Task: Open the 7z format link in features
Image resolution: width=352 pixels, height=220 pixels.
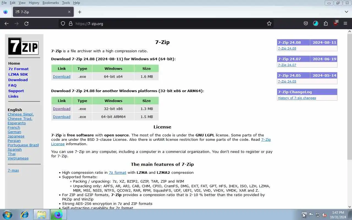Action: click(x=117, y=172)
